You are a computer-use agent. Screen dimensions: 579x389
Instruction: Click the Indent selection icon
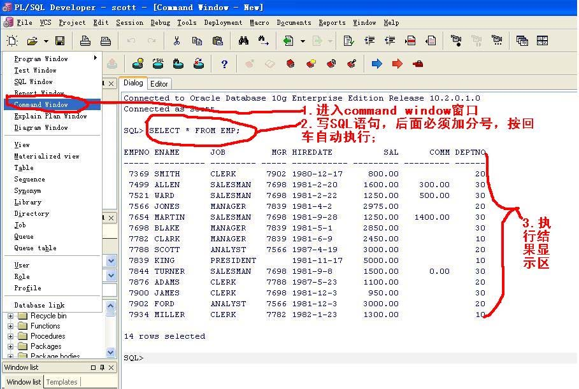tap(369, 41)
